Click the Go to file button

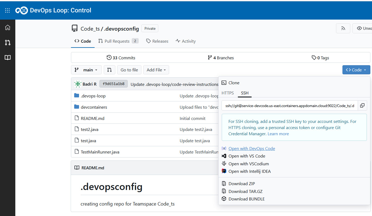(x=129, y=70)
